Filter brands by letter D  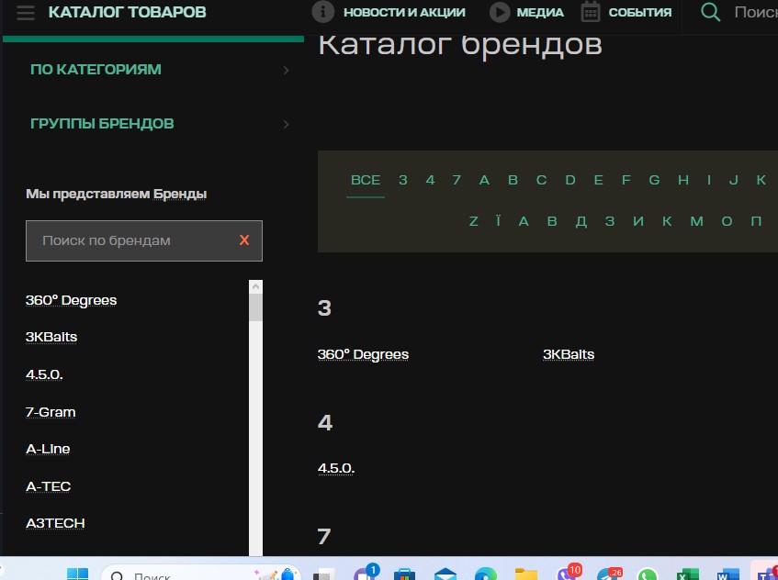coord(570,180)
